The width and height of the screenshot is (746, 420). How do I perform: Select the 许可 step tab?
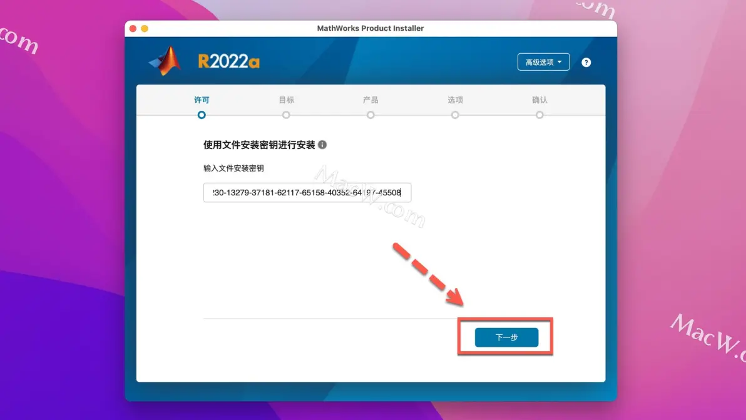click(202, 100)
